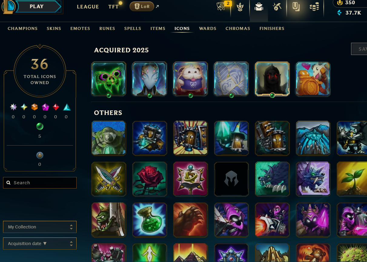Viewport: 367px width, 262px height.
Task: Open the hammer crafting icon in the top bar
Action: 277,7
